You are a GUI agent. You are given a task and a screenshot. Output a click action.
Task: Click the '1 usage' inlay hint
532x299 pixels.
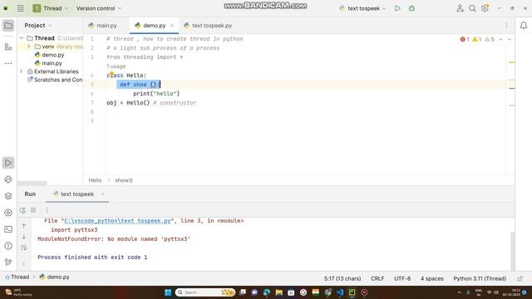[116, 66]
